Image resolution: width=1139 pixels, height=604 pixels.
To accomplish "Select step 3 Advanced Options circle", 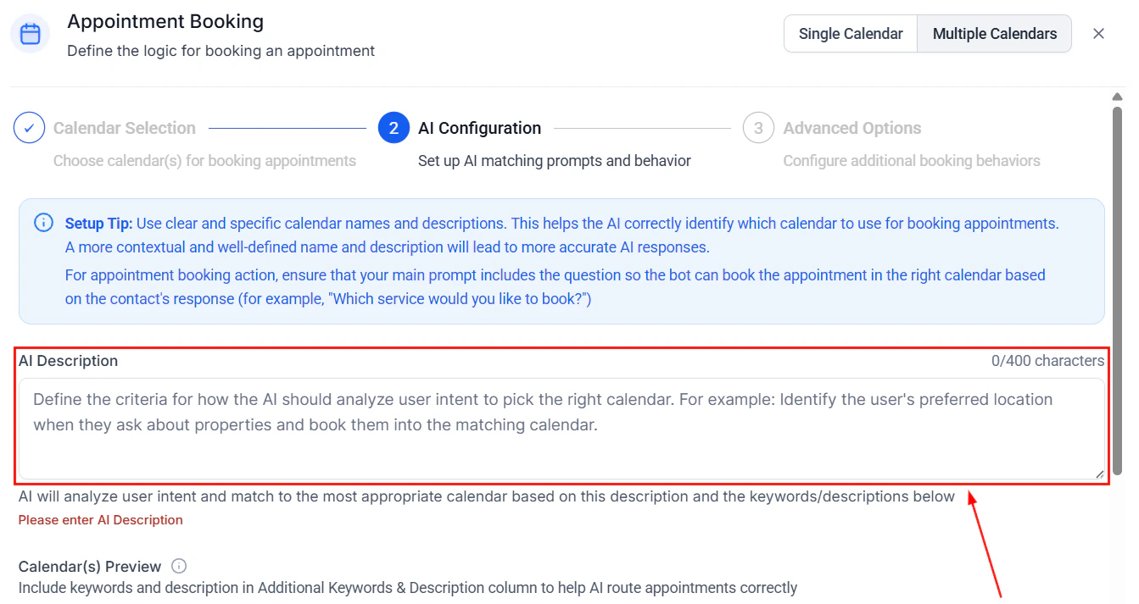I will pyautogui.click(x=757, y=127).
